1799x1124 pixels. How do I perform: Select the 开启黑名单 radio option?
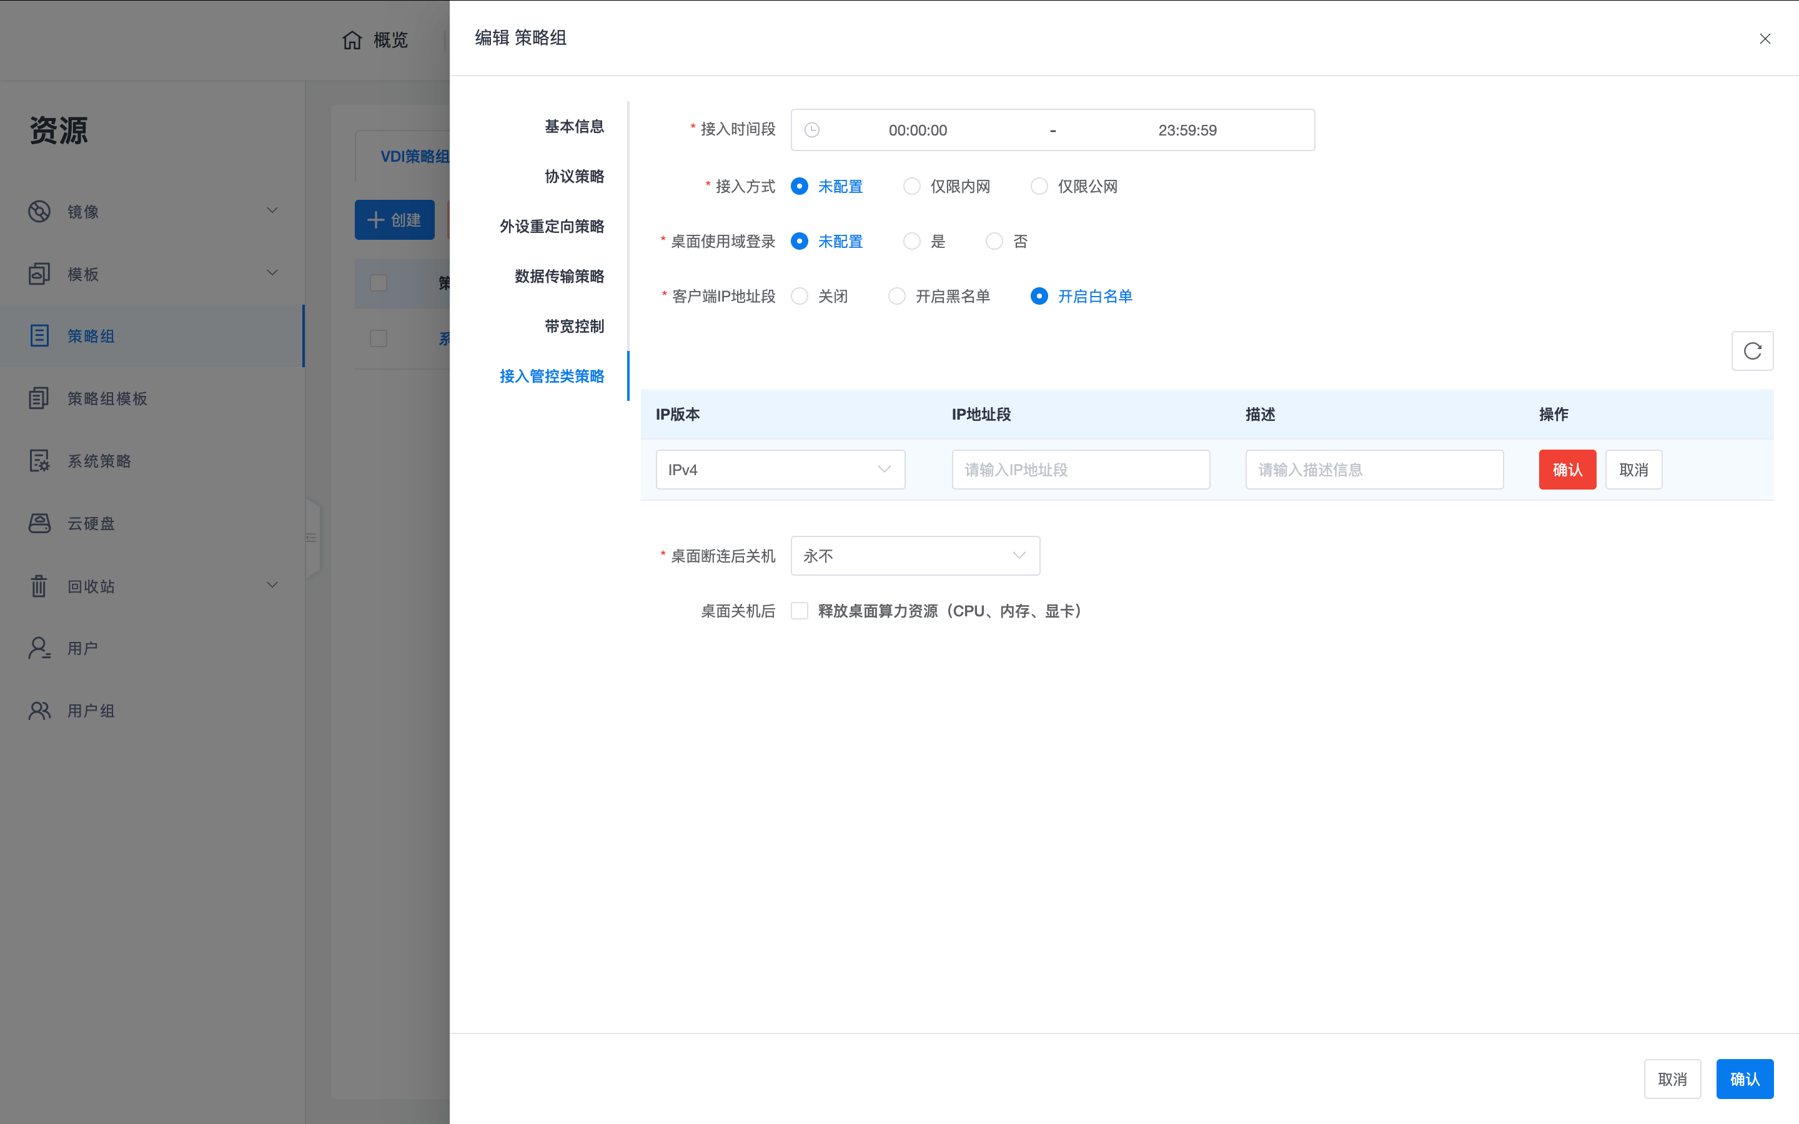pos(896,297)
